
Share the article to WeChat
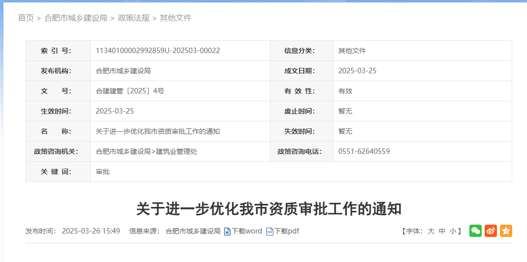coord(475,231)
